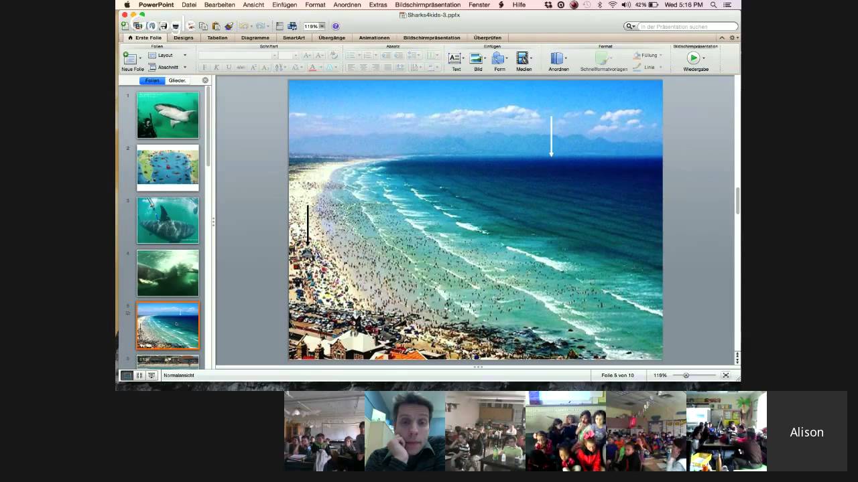Click the paste clipboard icon in toolbar
Image resolution: width=858 pixels, height=482 pixels.
point(216,26)
